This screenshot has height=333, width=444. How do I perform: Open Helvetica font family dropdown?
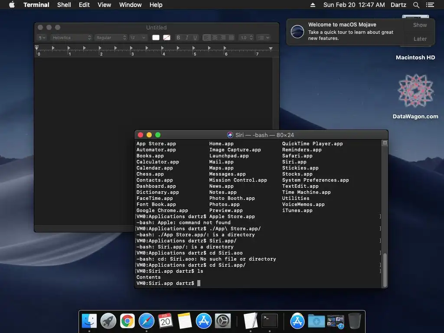point(72,37)
